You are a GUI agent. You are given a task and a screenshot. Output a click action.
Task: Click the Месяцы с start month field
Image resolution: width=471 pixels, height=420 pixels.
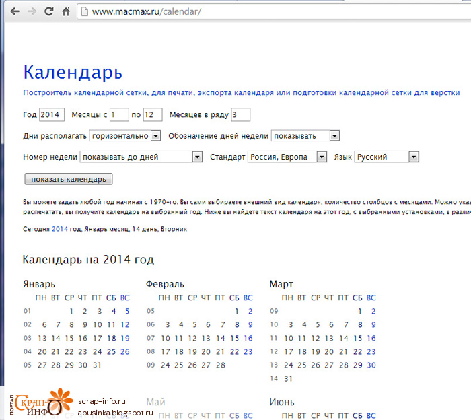pos(119,114)
